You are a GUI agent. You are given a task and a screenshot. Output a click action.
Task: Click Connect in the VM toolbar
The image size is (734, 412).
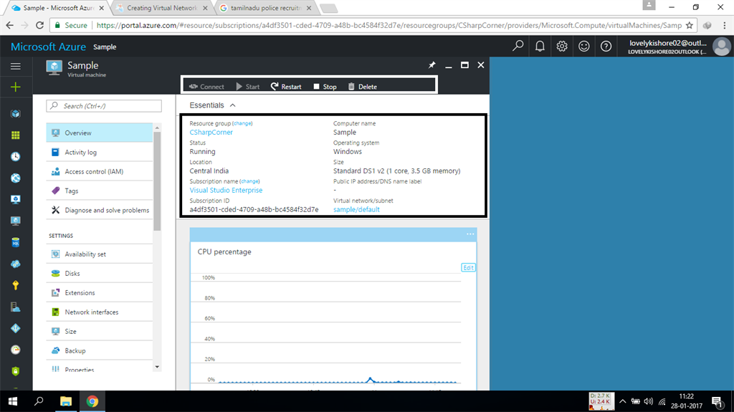206,87
